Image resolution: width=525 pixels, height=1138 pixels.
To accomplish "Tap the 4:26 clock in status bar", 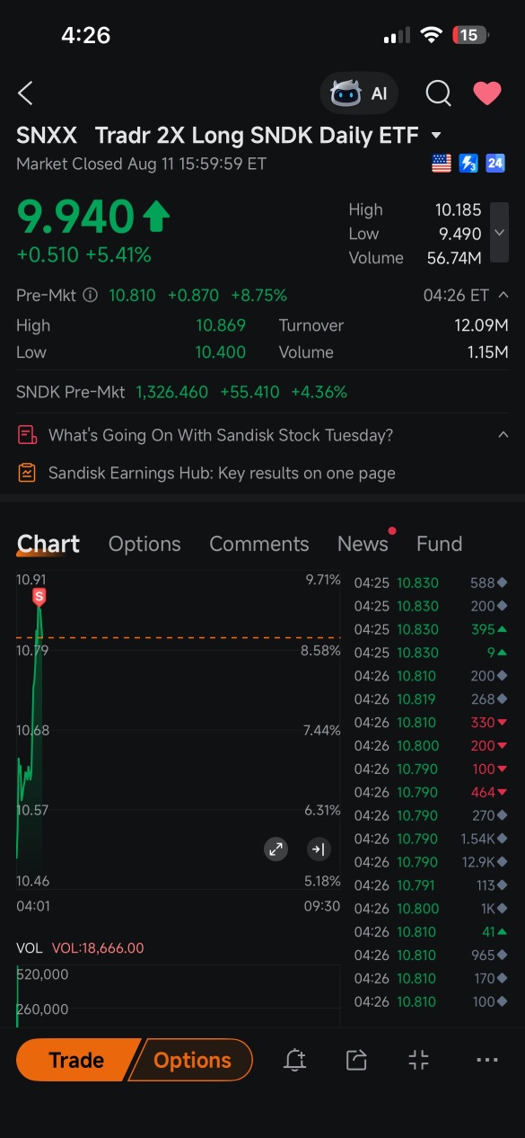I will (x=85, y=35).
